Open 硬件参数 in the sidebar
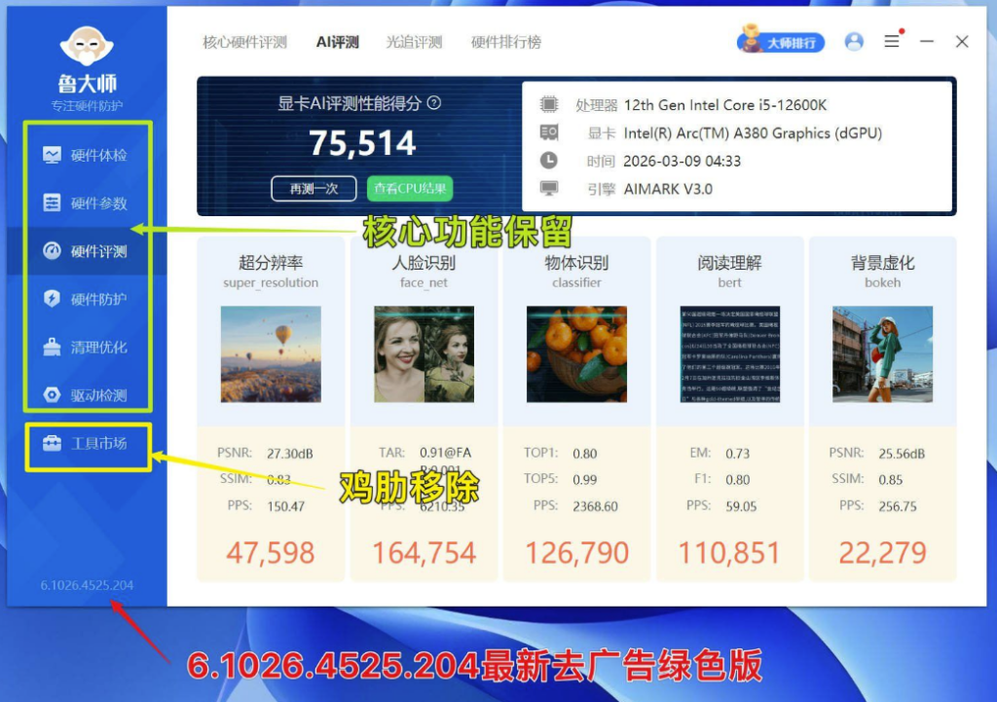This screenshot has height=702, width=997. click(86, 203)
